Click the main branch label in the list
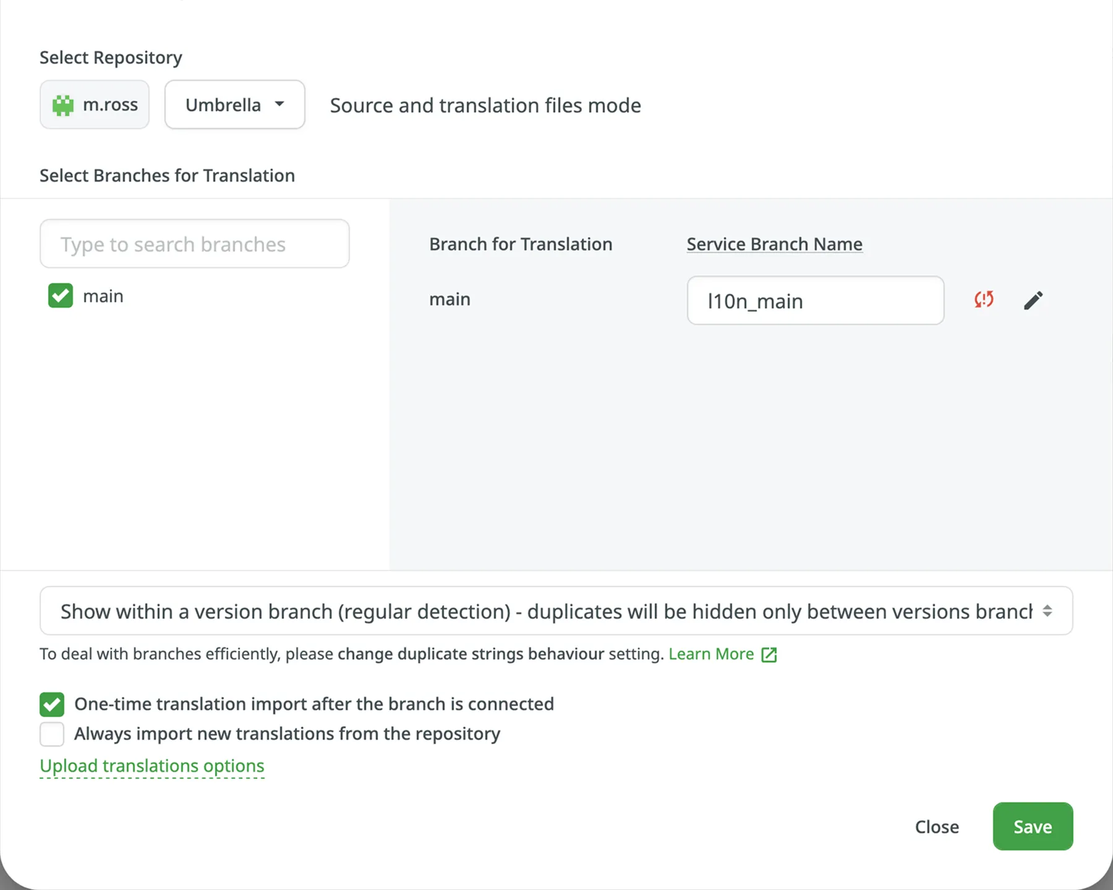1113x890 pixels. pyautogui.click(x=103, y=295)
